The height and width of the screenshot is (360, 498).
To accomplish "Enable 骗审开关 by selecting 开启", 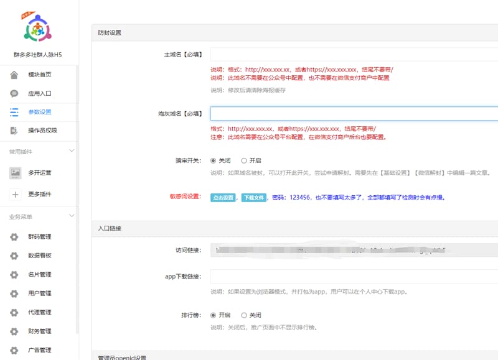I will pos(243,159).
